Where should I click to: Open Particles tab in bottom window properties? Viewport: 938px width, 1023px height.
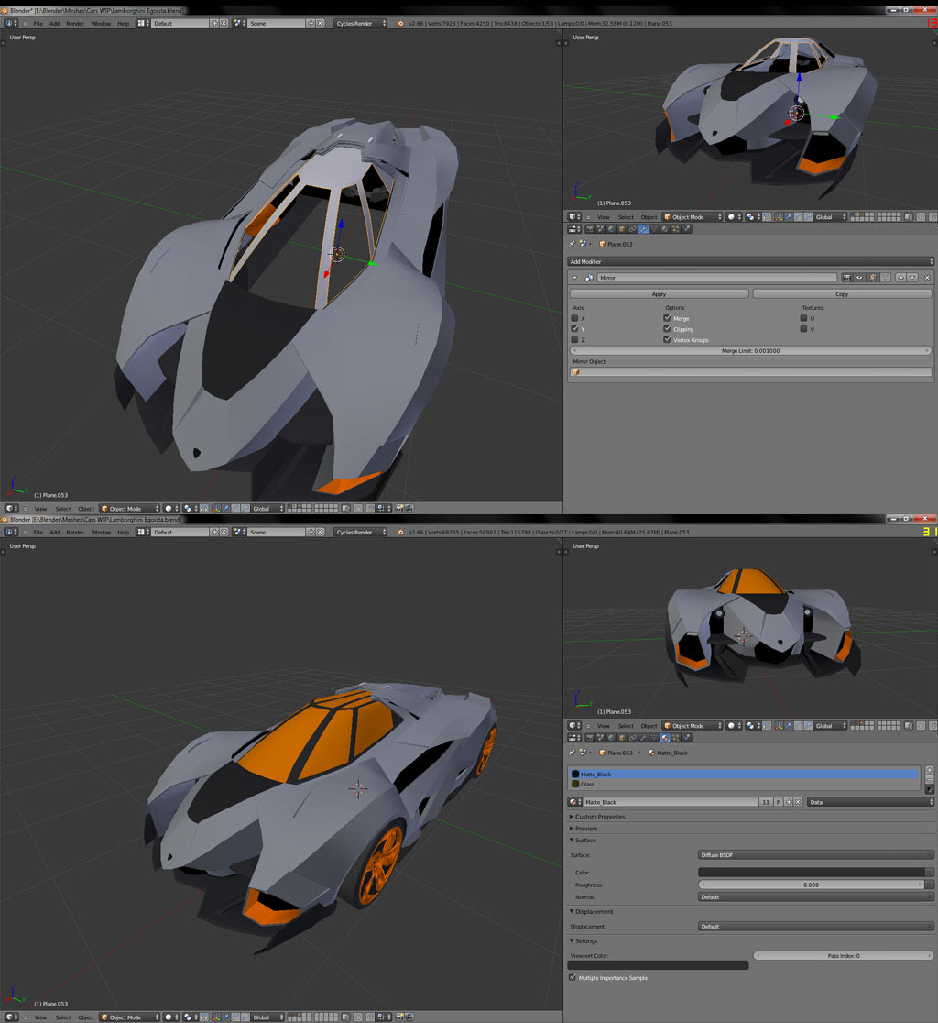coord(676,738)
